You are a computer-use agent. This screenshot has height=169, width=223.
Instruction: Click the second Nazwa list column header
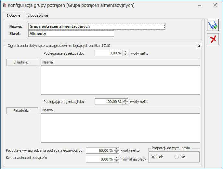click(x=120, y=110)
